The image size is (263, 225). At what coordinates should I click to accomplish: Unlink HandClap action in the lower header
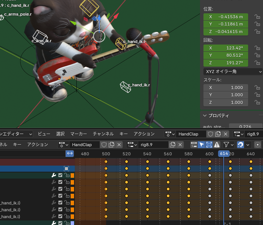click(119, 145)
